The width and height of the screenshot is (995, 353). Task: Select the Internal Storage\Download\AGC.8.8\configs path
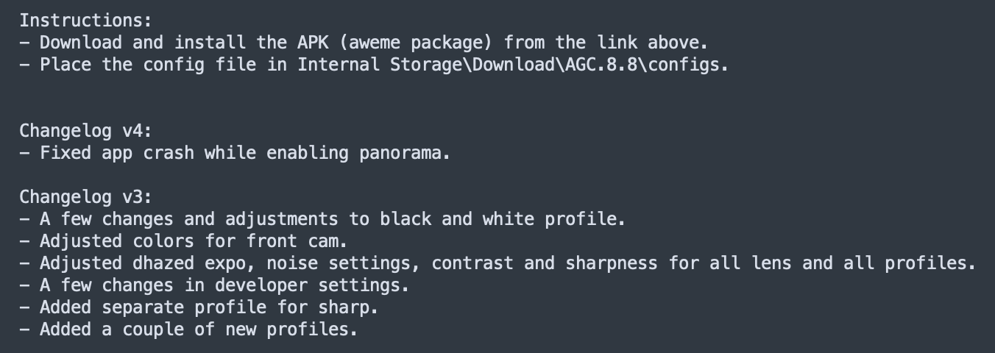click(x=510, y=65)
